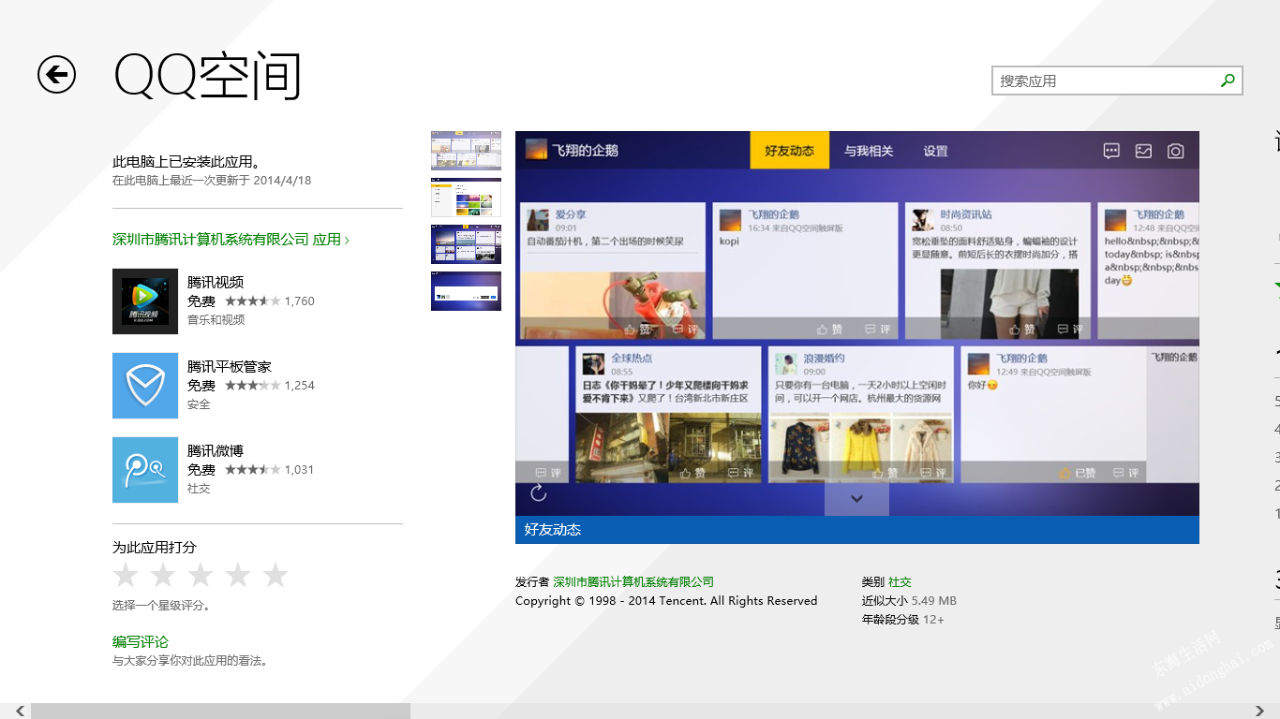Click the 安全 category label
The width and height of the screenshot is (1280, 719).
(x=199, y=404)
